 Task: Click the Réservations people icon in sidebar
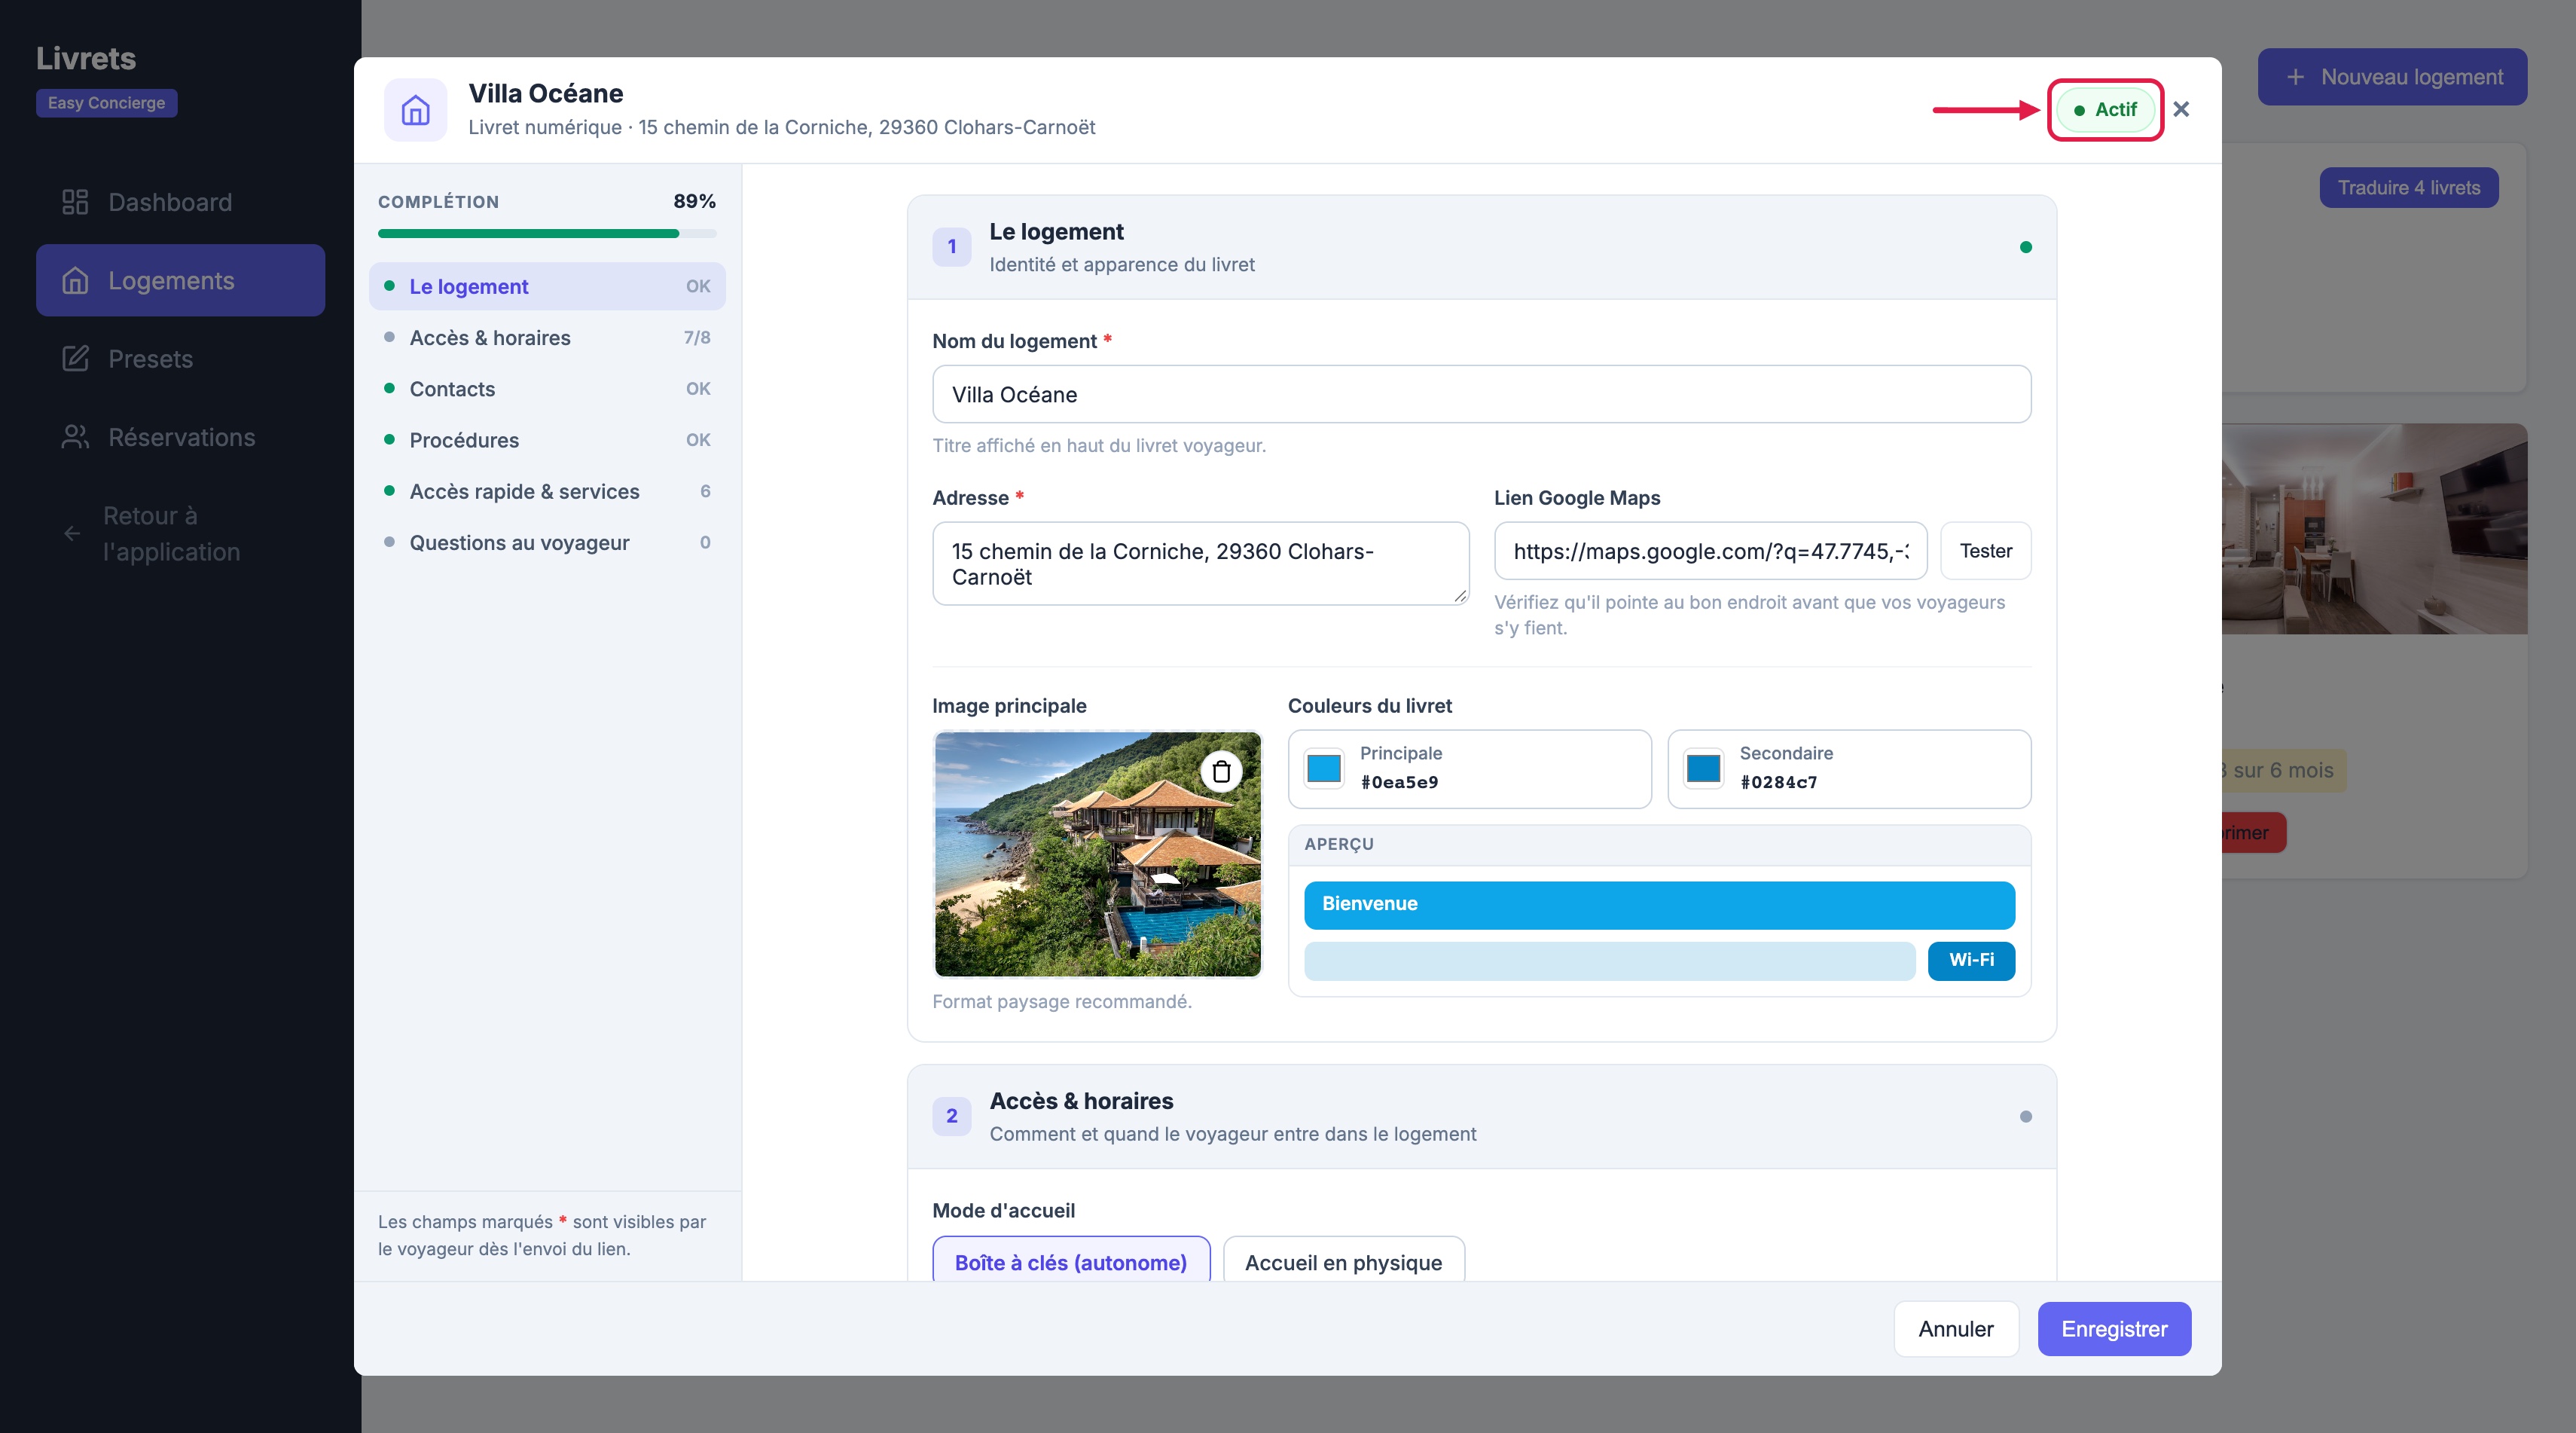(75, 437)
